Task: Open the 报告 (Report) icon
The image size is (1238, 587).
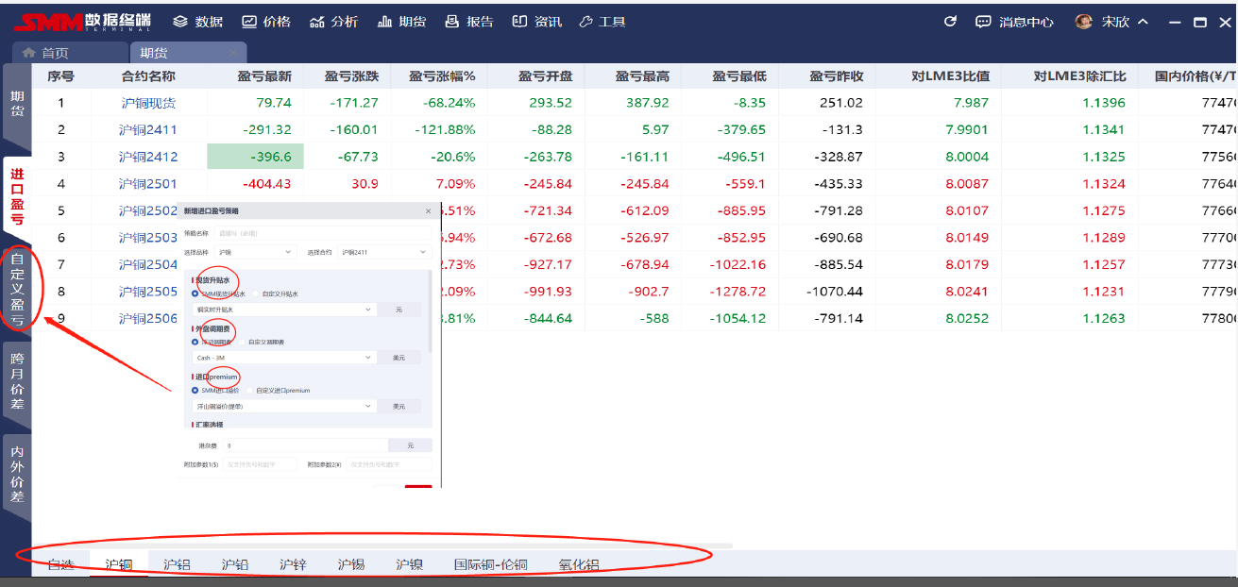Action: tap(452, 22)
